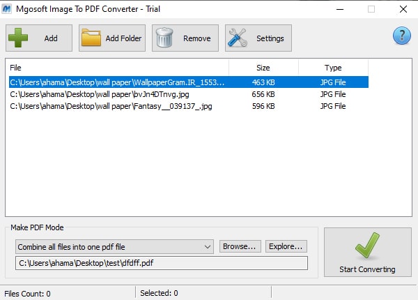The width and height of the screenshot is (418, 300).
Task: Select the WallpaperGram.IR_1553 file row
Action: pos(189,82)
